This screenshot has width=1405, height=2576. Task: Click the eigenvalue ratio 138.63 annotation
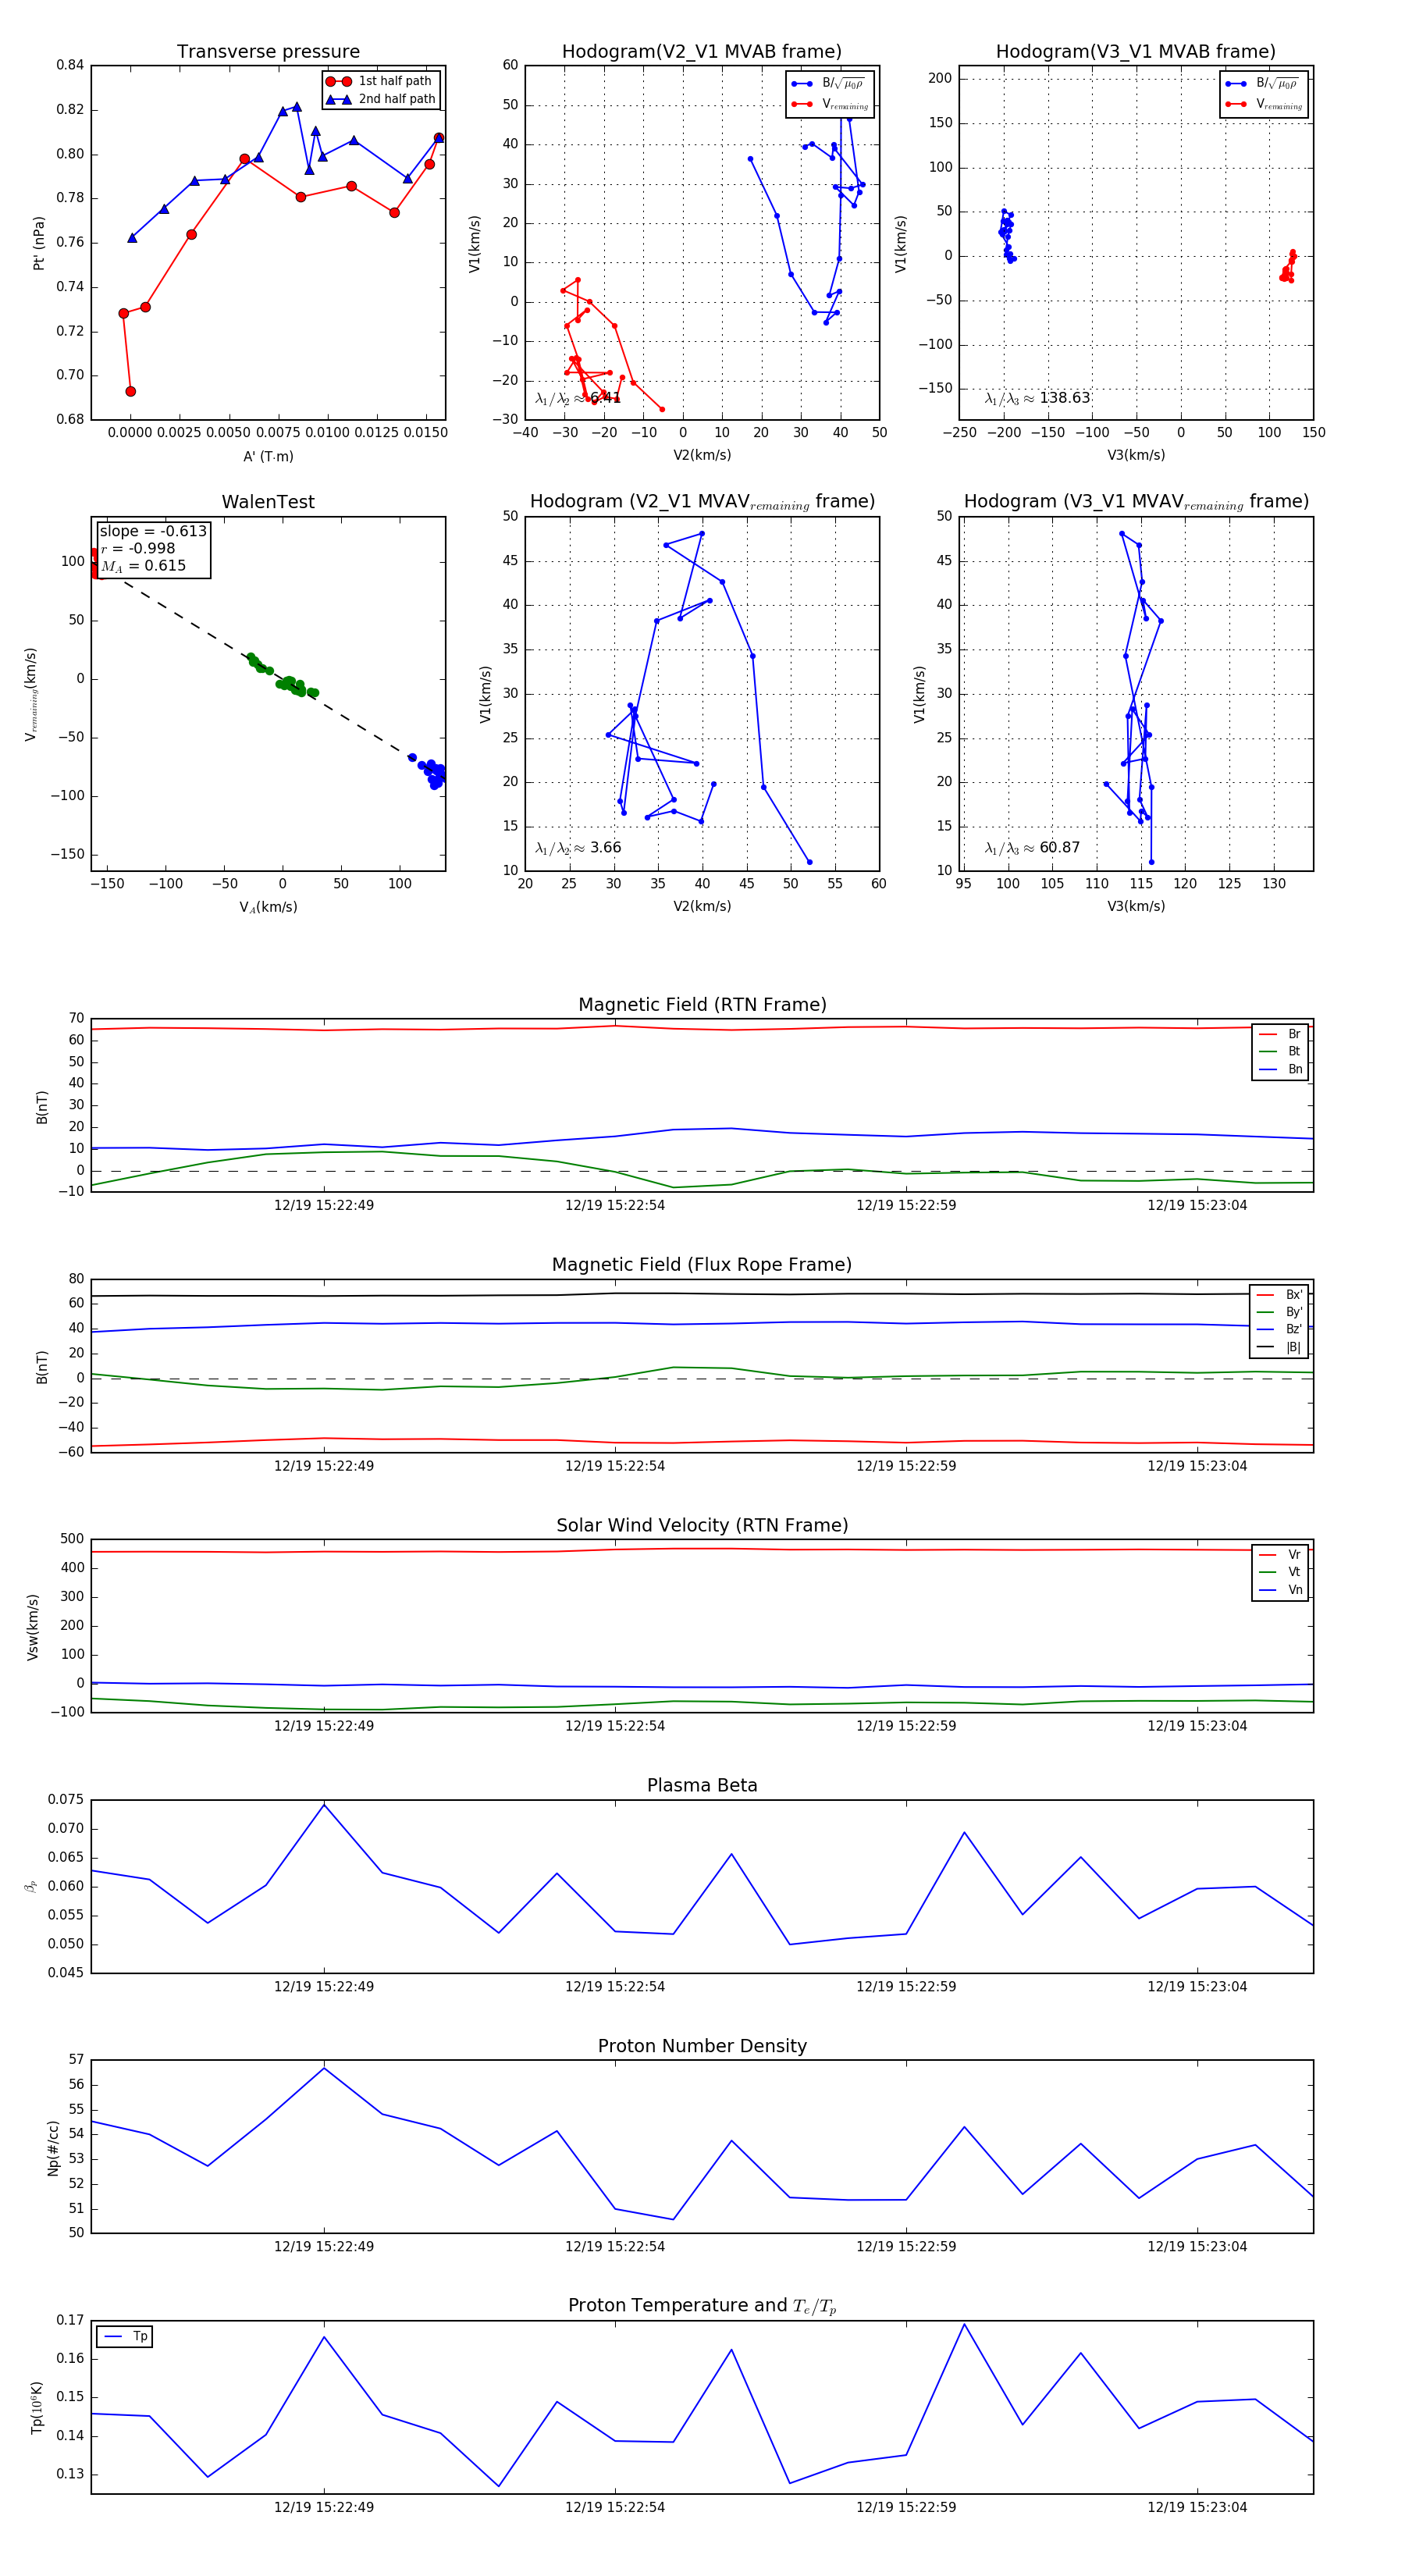1037,398
